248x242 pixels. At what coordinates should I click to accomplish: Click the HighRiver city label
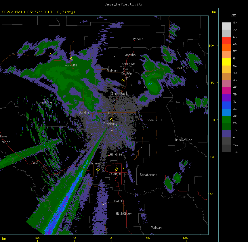(x=124, y=214)
